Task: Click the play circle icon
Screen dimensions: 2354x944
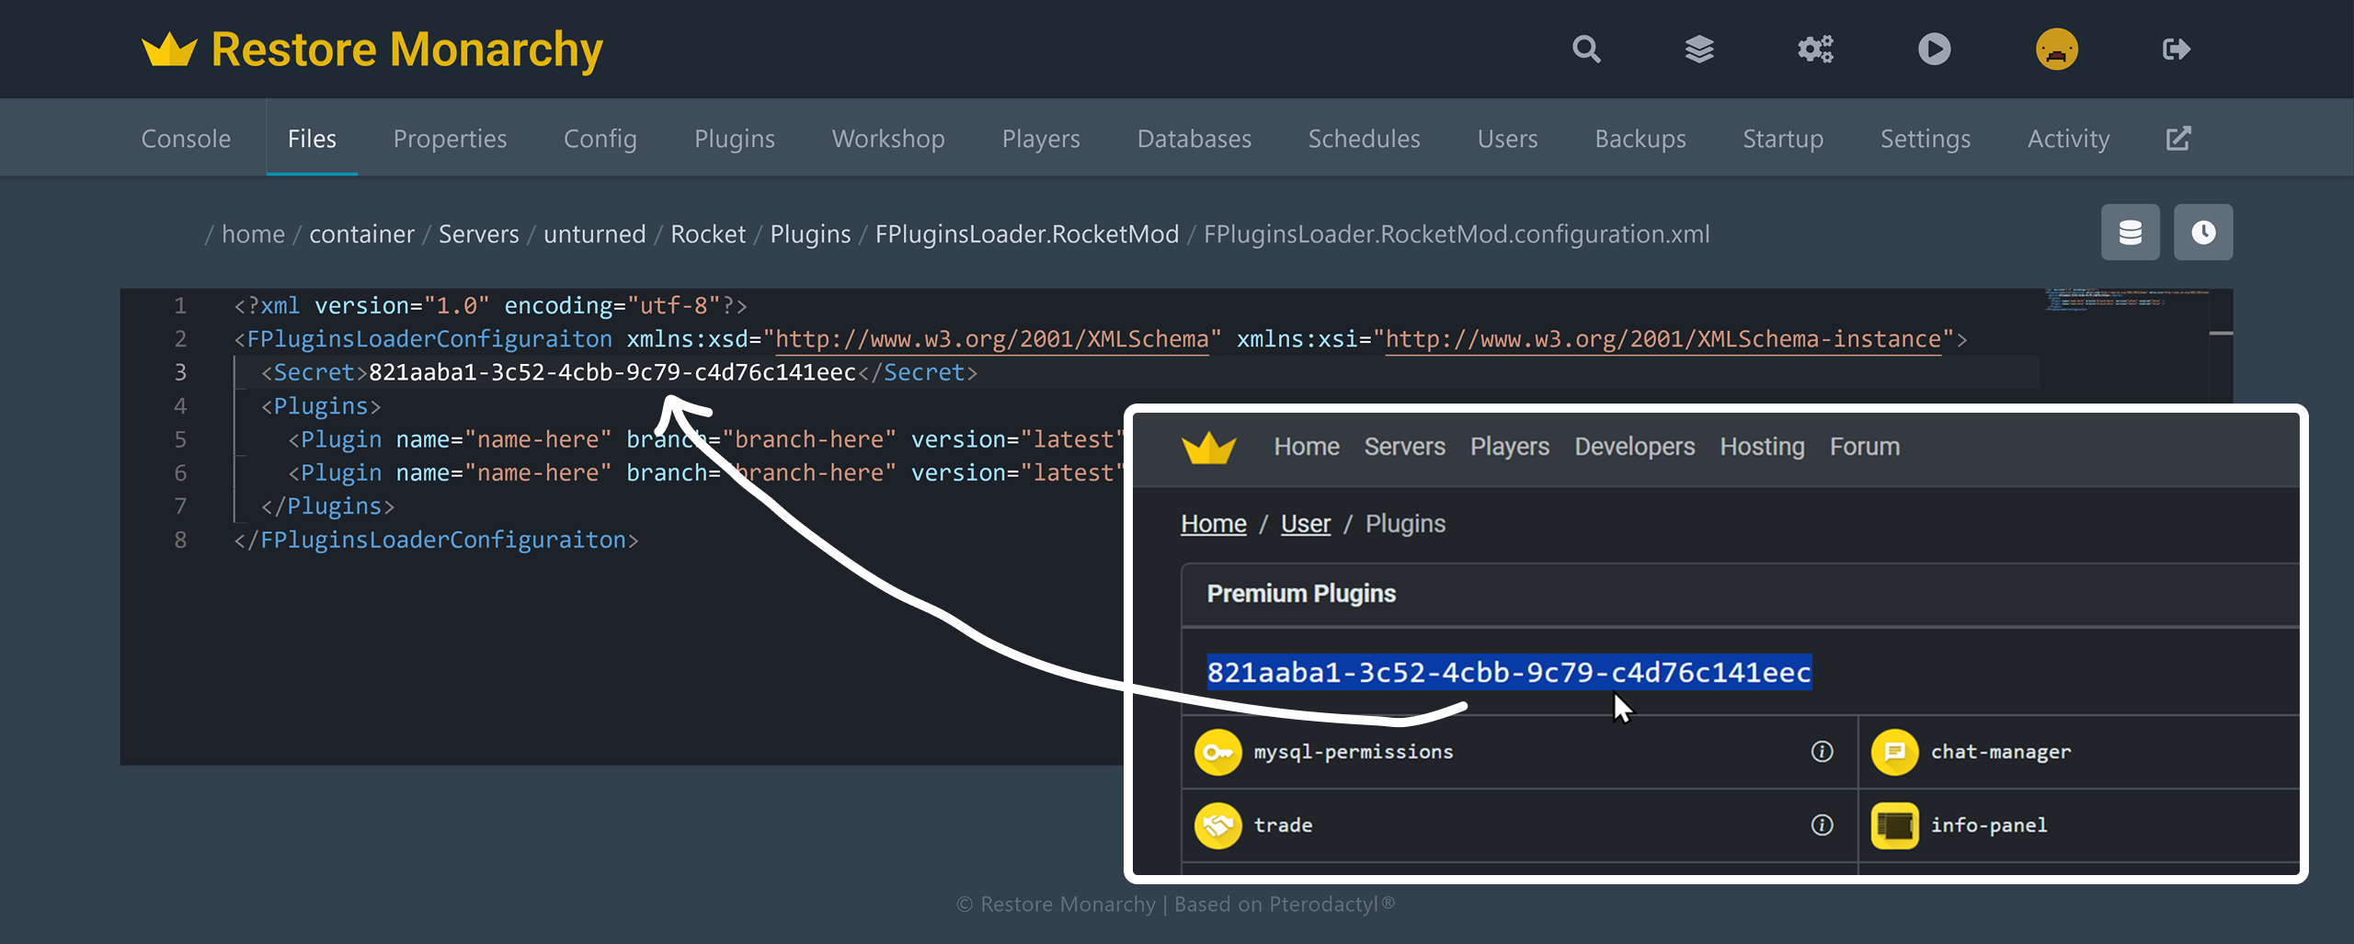Action: [1935, 49]
